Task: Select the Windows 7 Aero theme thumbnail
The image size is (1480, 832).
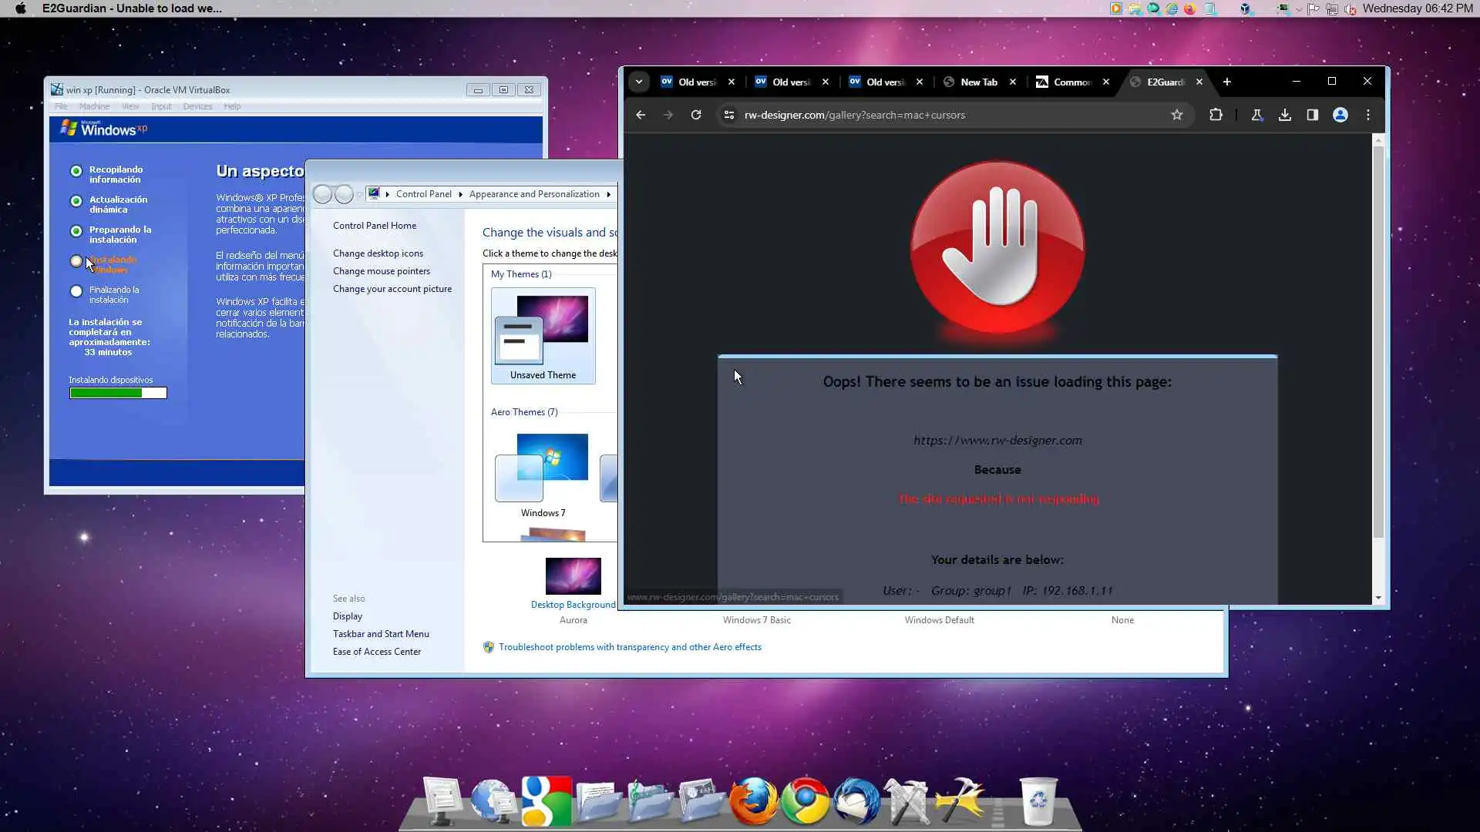Action: [x=542, y=468]
